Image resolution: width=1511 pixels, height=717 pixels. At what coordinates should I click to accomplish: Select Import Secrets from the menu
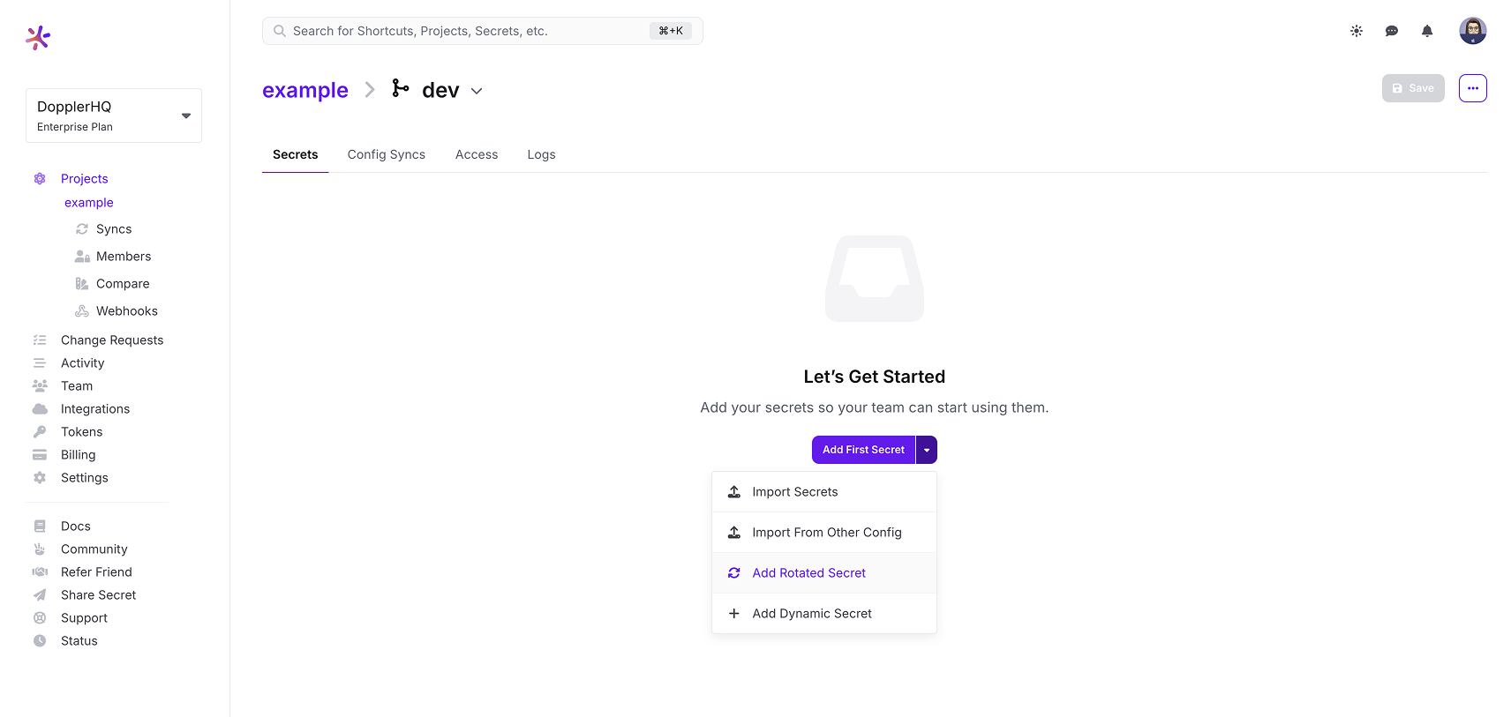point(824,492)
